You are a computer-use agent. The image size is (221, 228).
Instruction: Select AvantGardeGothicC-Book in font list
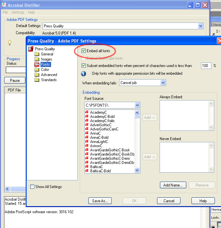[110, 150]
